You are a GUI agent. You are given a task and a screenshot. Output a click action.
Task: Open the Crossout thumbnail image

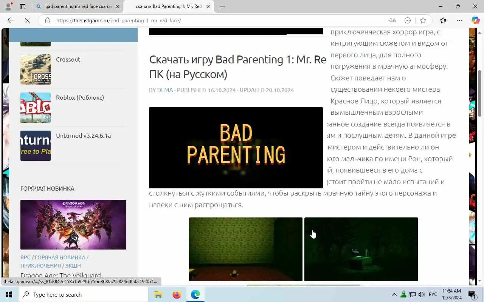click(x=36, y=69)
